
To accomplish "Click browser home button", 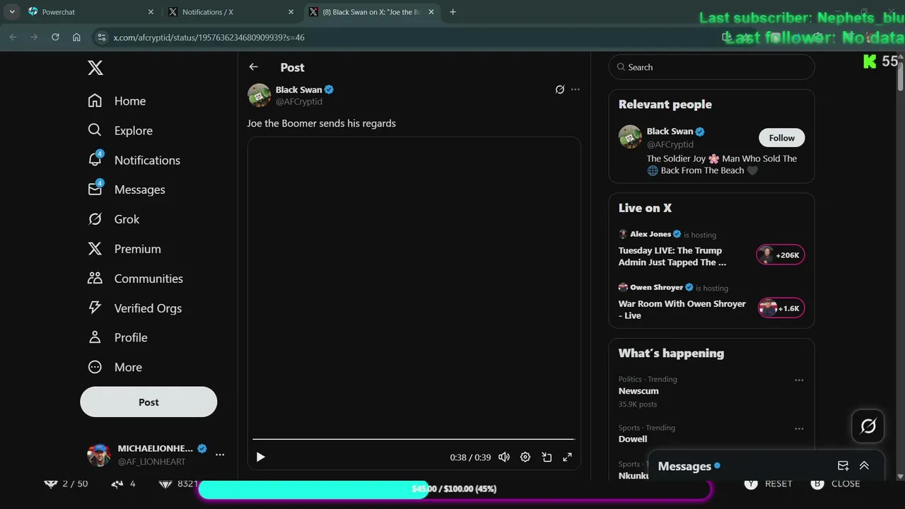I will 76,37.
